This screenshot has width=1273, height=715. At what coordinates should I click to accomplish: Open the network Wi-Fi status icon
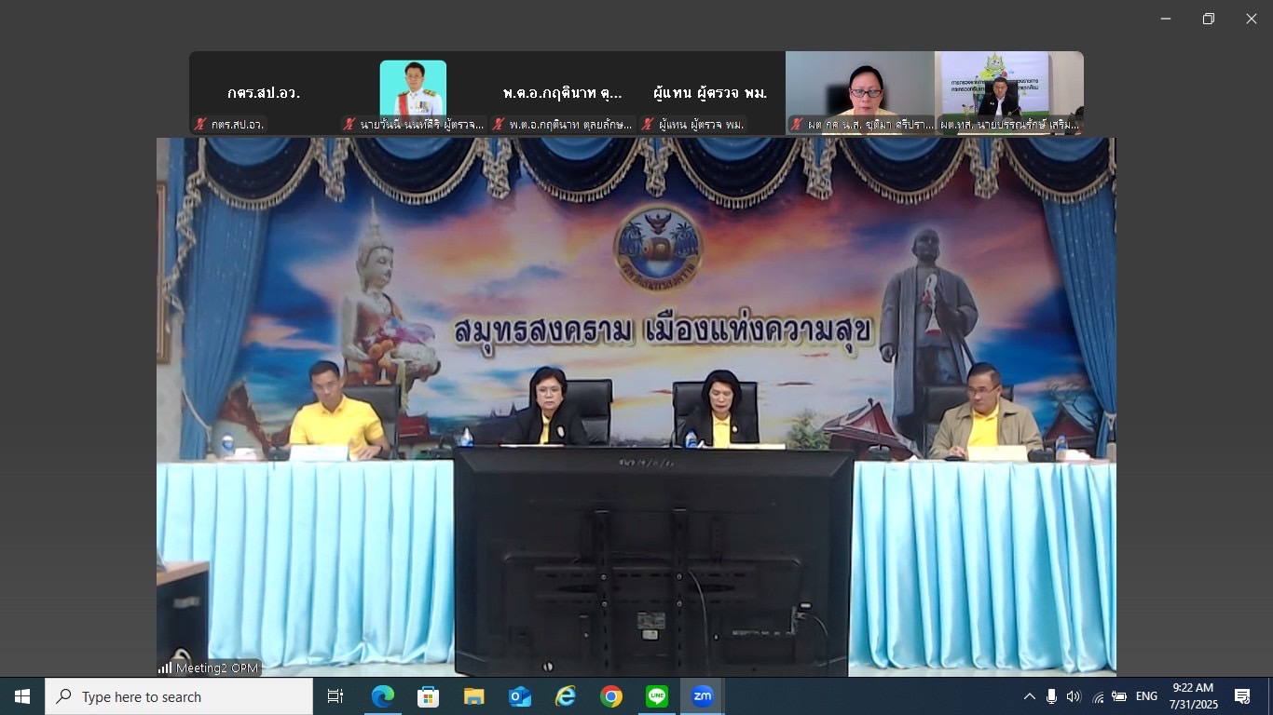tap(1097, 696)
